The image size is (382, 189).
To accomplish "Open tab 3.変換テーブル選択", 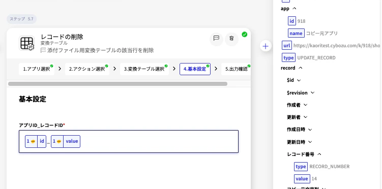I will tap(144, 69).
